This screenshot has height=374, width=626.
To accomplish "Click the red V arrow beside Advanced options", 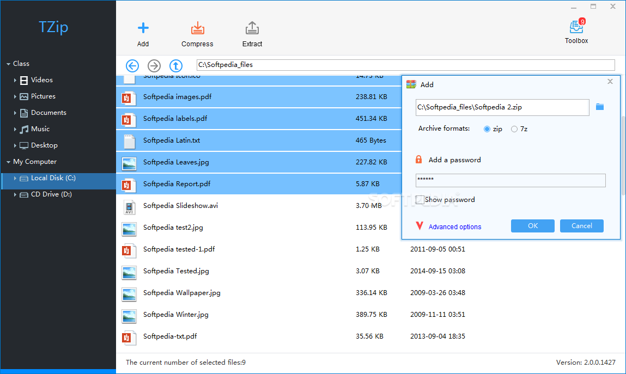I will pyautogui.click(x=419, y=226).
